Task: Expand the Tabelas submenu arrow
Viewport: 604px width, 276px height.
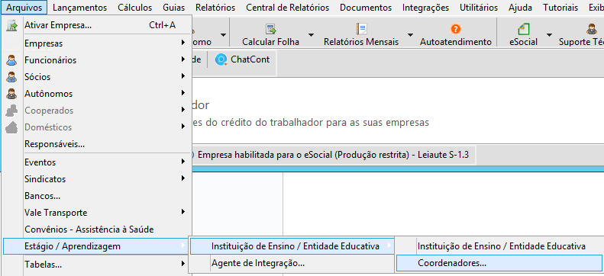Action: (184, 263)
